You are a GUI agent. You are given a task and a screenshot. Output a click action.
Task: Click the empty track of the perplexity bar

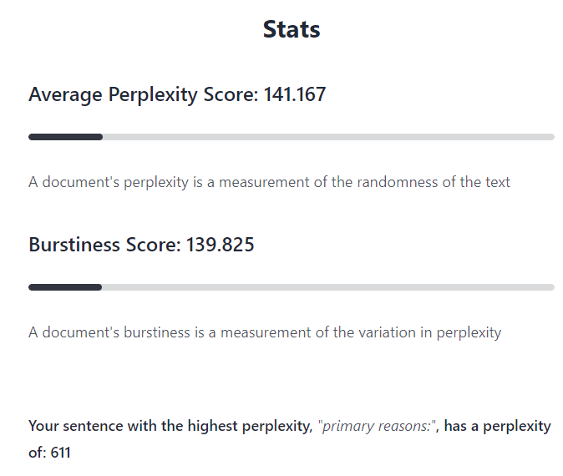tap(327, 137)
